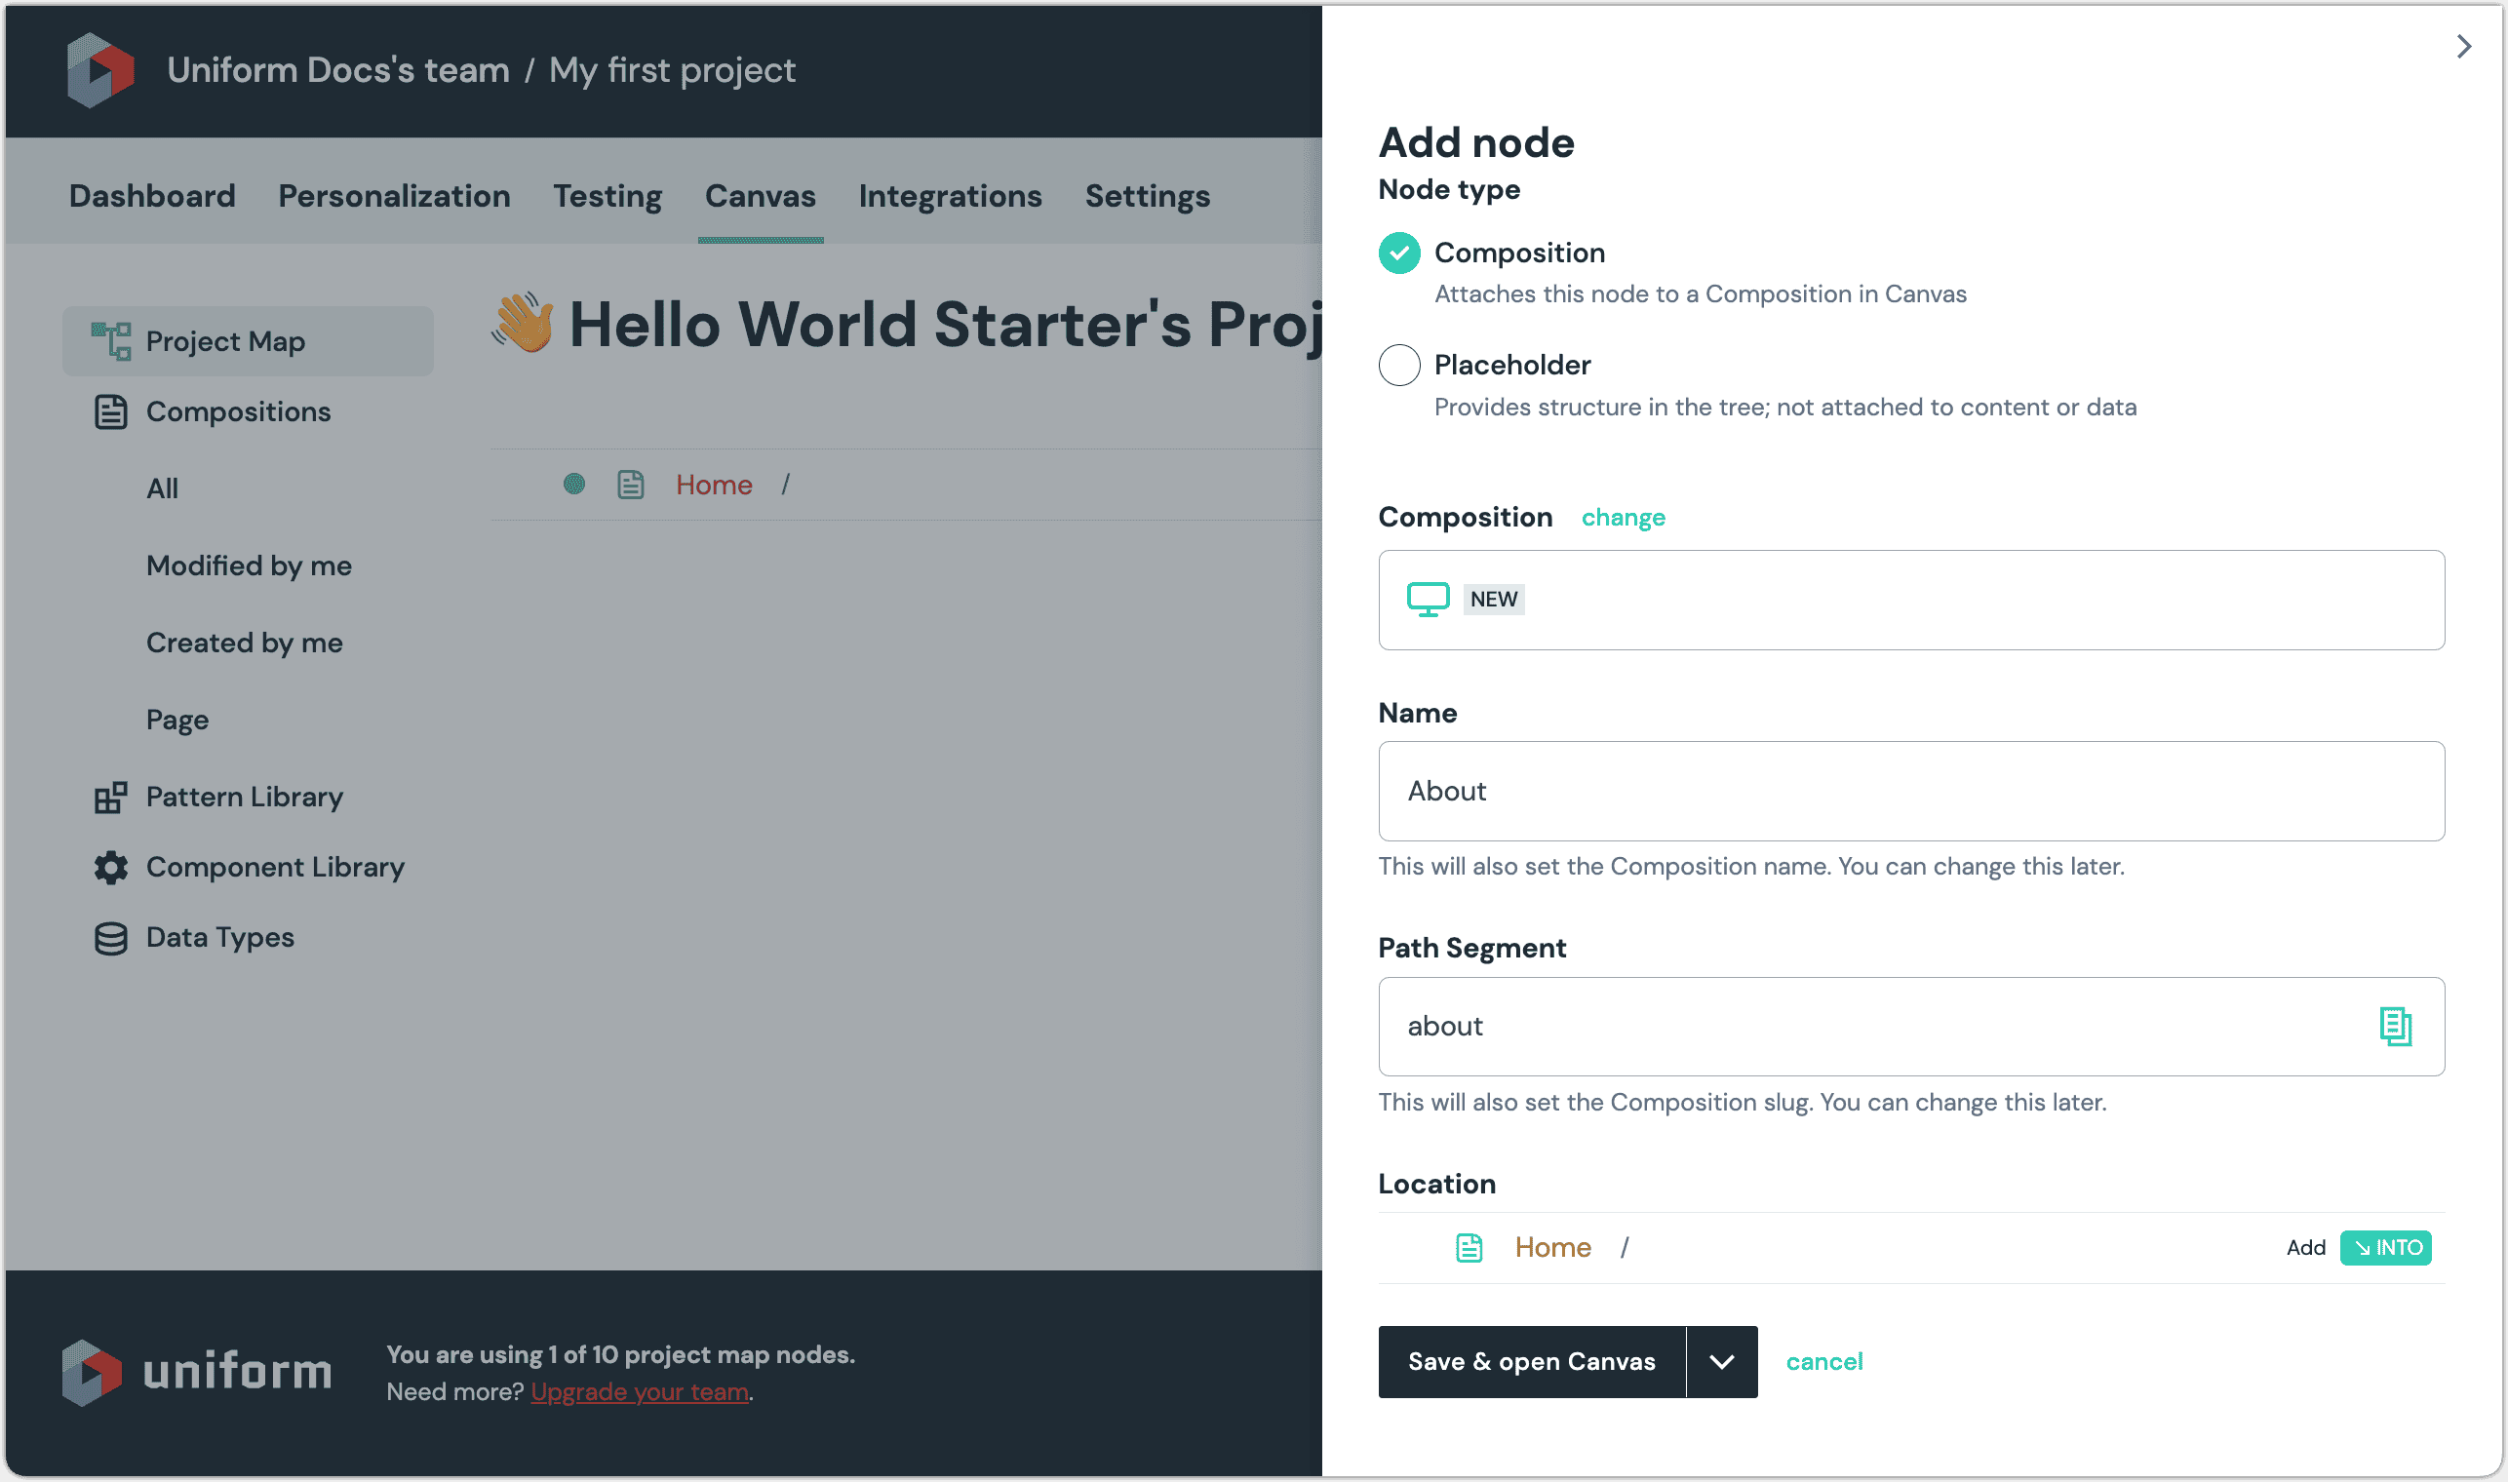Click the change link beside Composition
2508x1482 pixels.
[1623, 518]
